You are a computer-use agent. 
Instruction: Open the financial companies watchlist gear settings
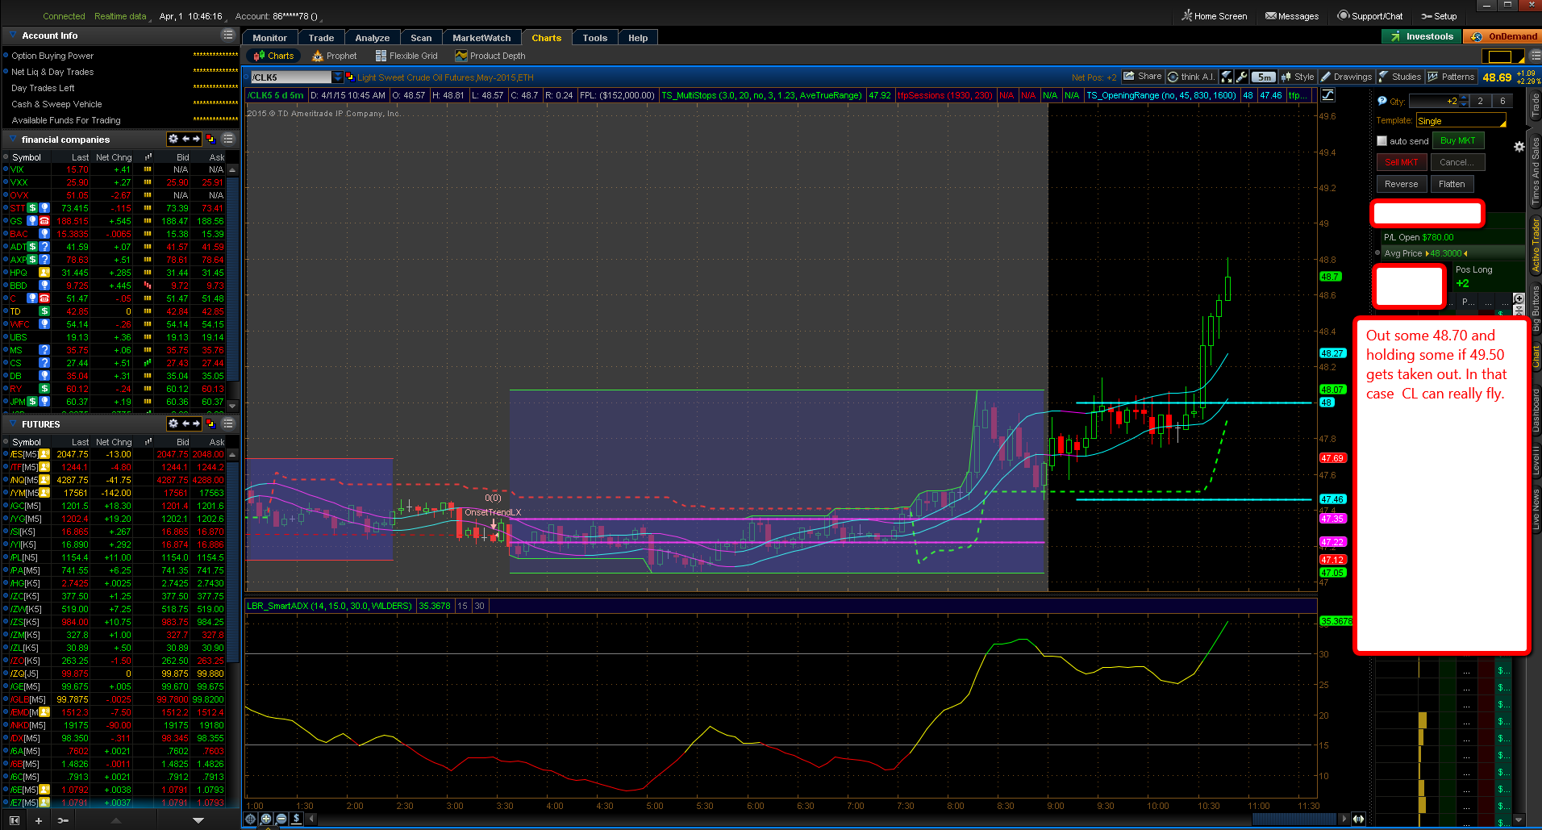point(173,140)
